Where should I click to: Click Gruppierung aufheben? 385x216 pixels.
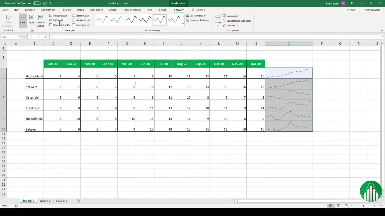(x=236, y=21)
